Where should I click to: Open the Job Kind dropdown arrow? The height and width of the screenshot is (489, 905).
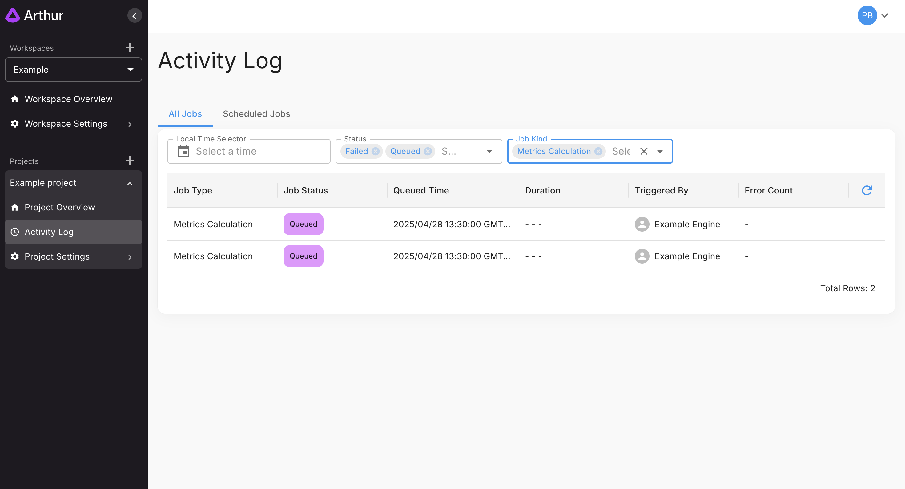tap(660, 151)
